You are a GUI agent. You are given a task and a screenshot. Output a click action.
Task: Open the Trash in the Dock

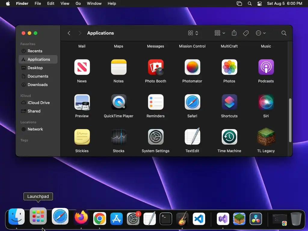coord(296,218)
